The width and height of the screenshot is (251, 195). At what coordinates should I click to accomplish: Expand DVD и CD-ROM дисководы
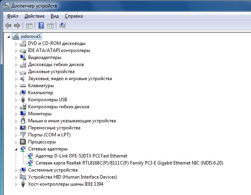tap(16, 44)
